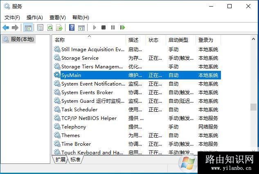259x174 pixels.
Task: Select the Storage Tiers Managem... service
Action: [92, 67]
